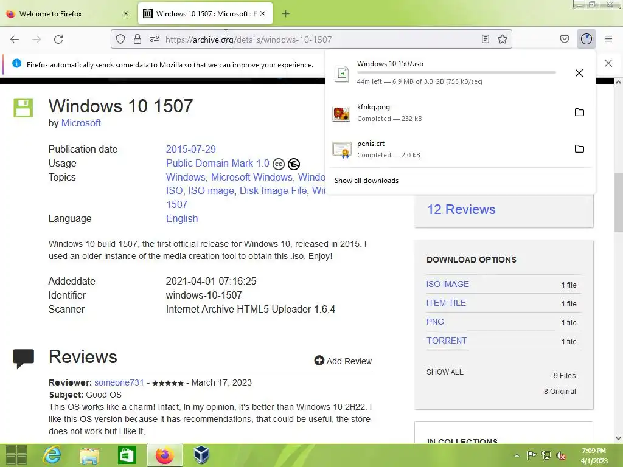The height and width of the screenshot is (467, 623).
Task: Click SHOW ALL download files
Action: click(x=445, y=372)
